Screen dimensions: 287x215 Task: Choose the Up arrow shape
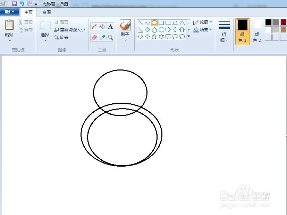coord(182,29)
